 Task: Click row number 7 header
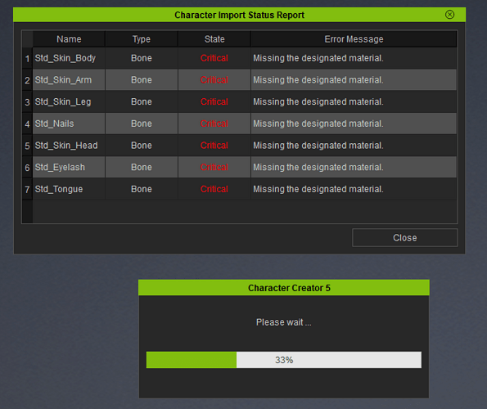pos(27,189)
